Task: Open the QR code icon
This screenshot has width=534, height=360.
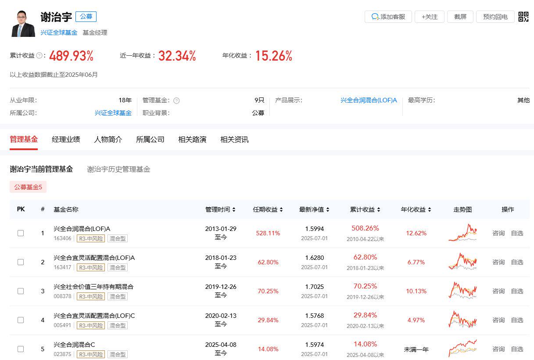Action: (x=523, y=17)
